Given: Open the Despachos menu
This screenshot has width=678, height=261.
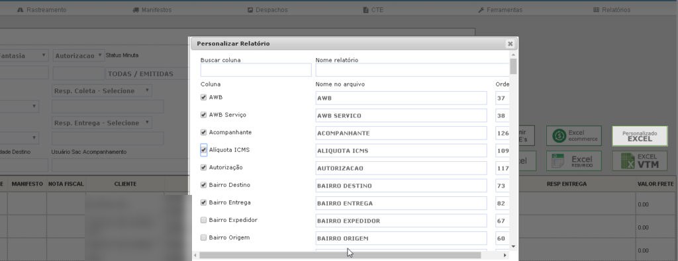Looking at the screenshot, I should click(267, 10).
